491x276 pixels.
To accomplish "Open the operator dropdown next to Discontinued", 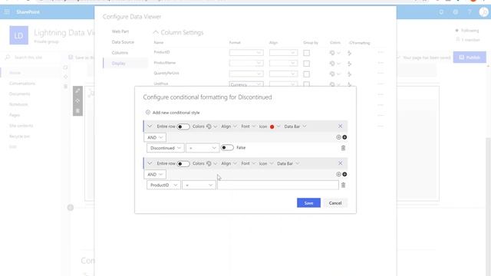I will tap(203, 148).
